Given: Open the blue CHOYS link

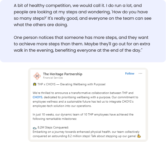Looking at the screenshot, I should [x=37, y=97].
